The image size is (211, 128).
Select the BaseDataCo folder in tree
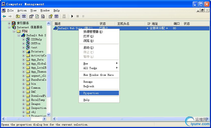pyautogui.click(x=39, y=80)
